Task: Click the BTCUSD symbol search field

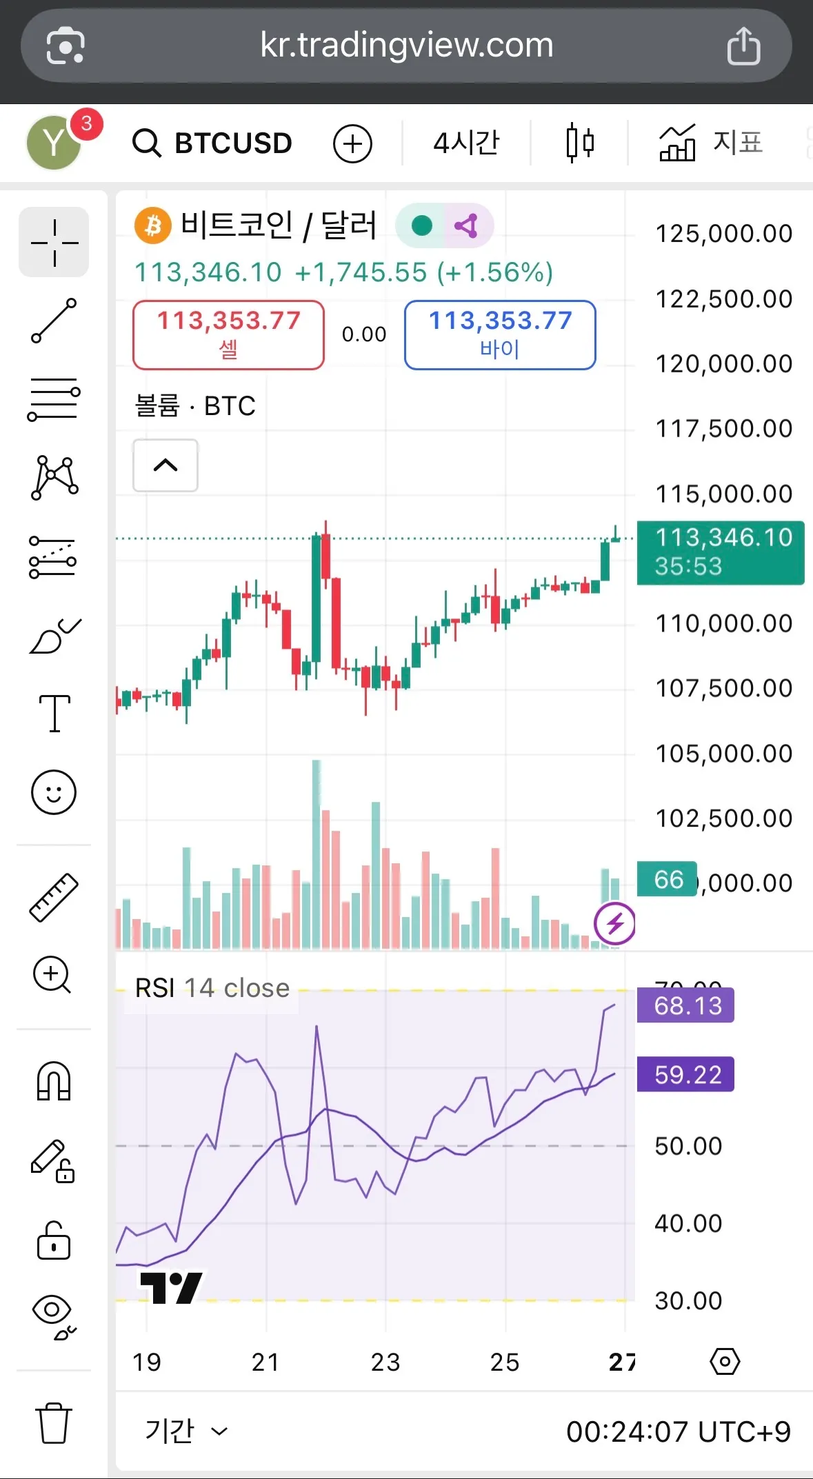Action: tap(214, 143)
